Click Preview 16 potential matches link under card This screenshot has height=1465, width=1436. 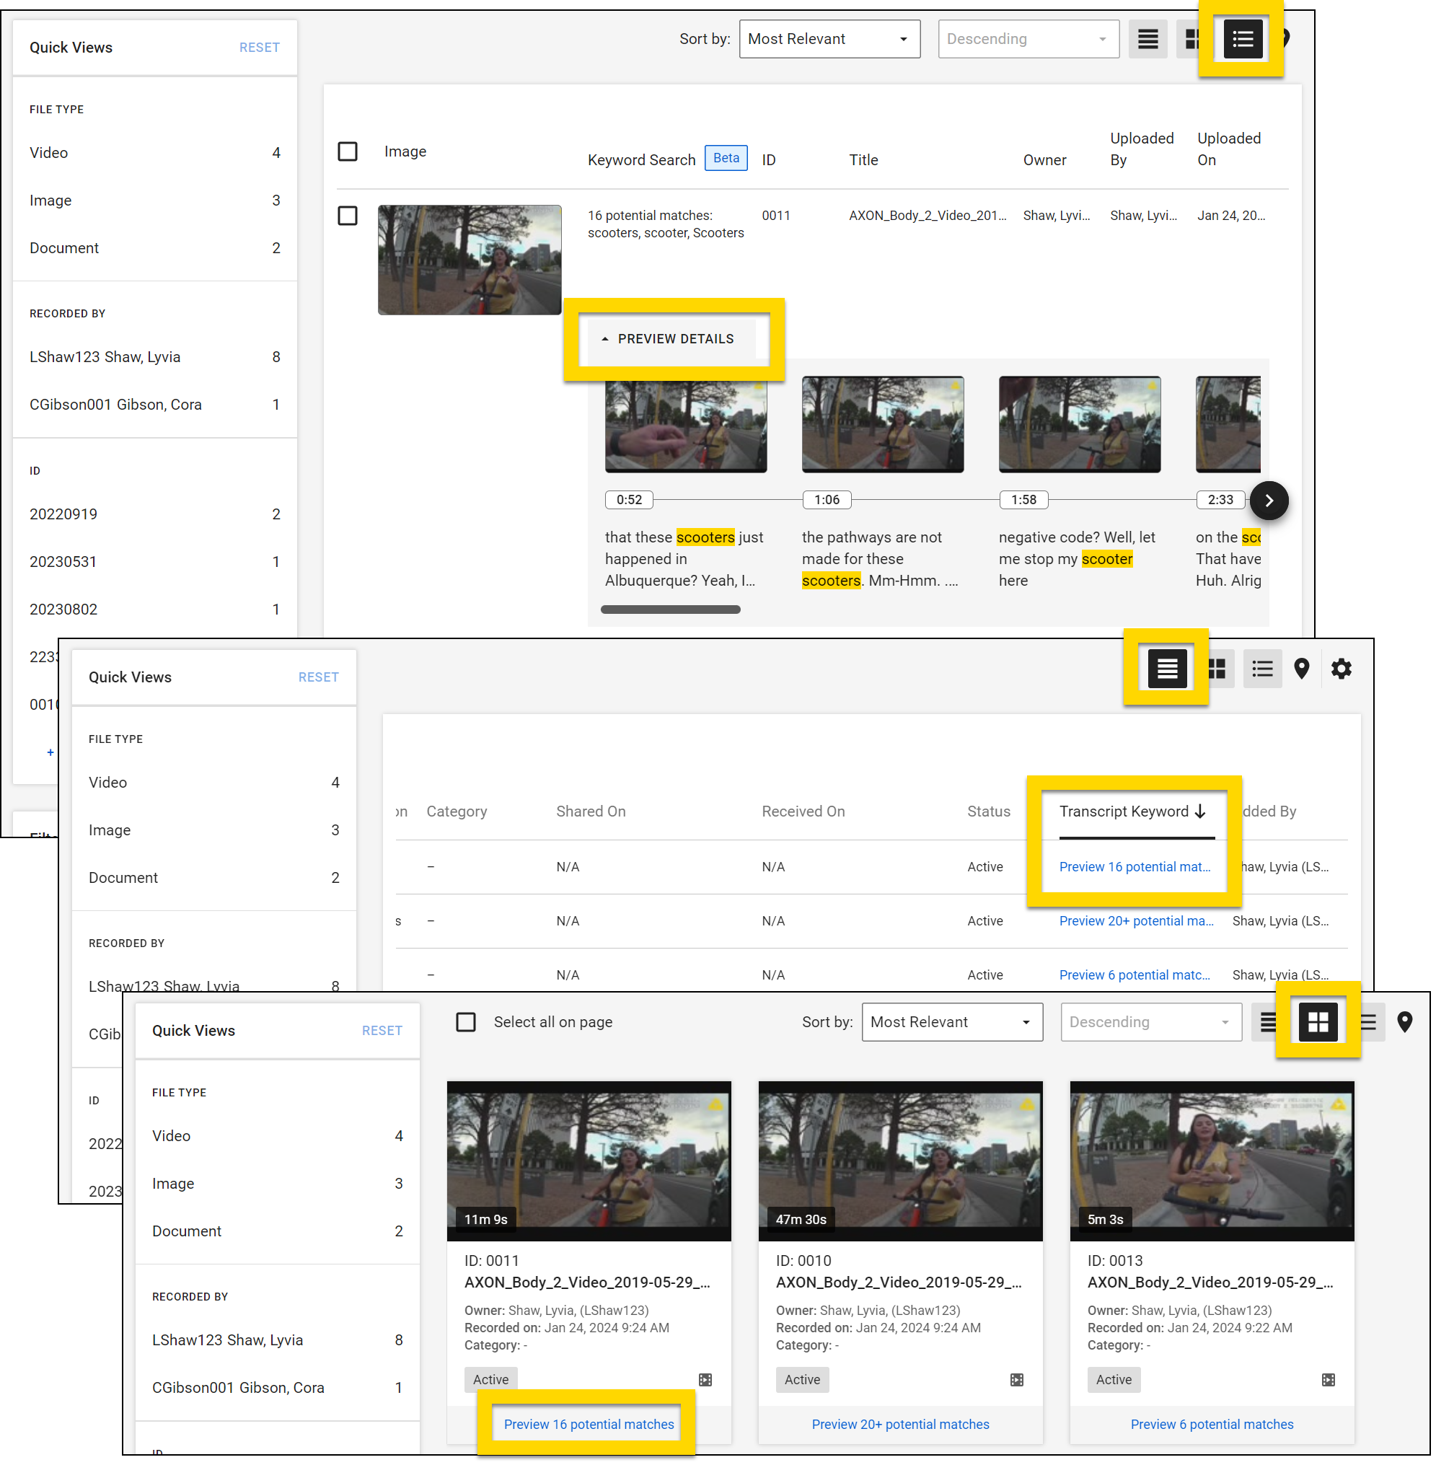pos(589,1423)
